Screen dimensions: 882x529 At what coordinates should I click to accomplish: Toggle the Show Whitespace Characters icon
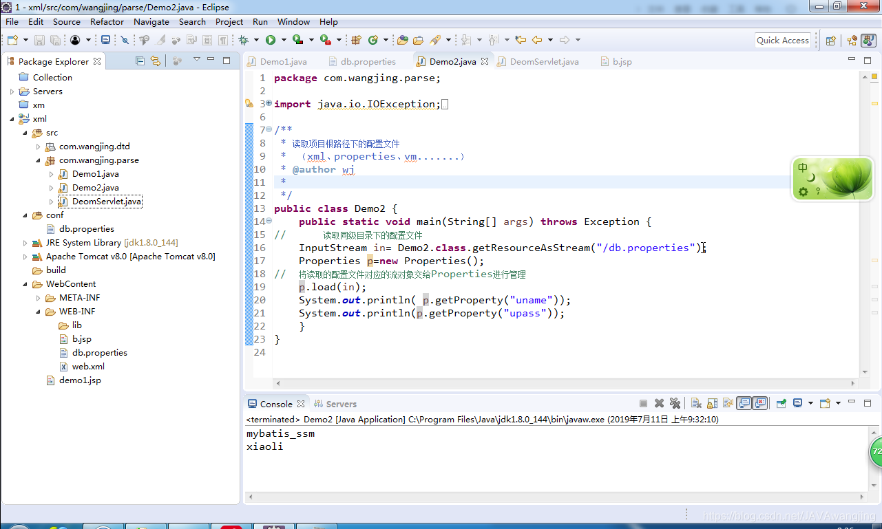223,40
